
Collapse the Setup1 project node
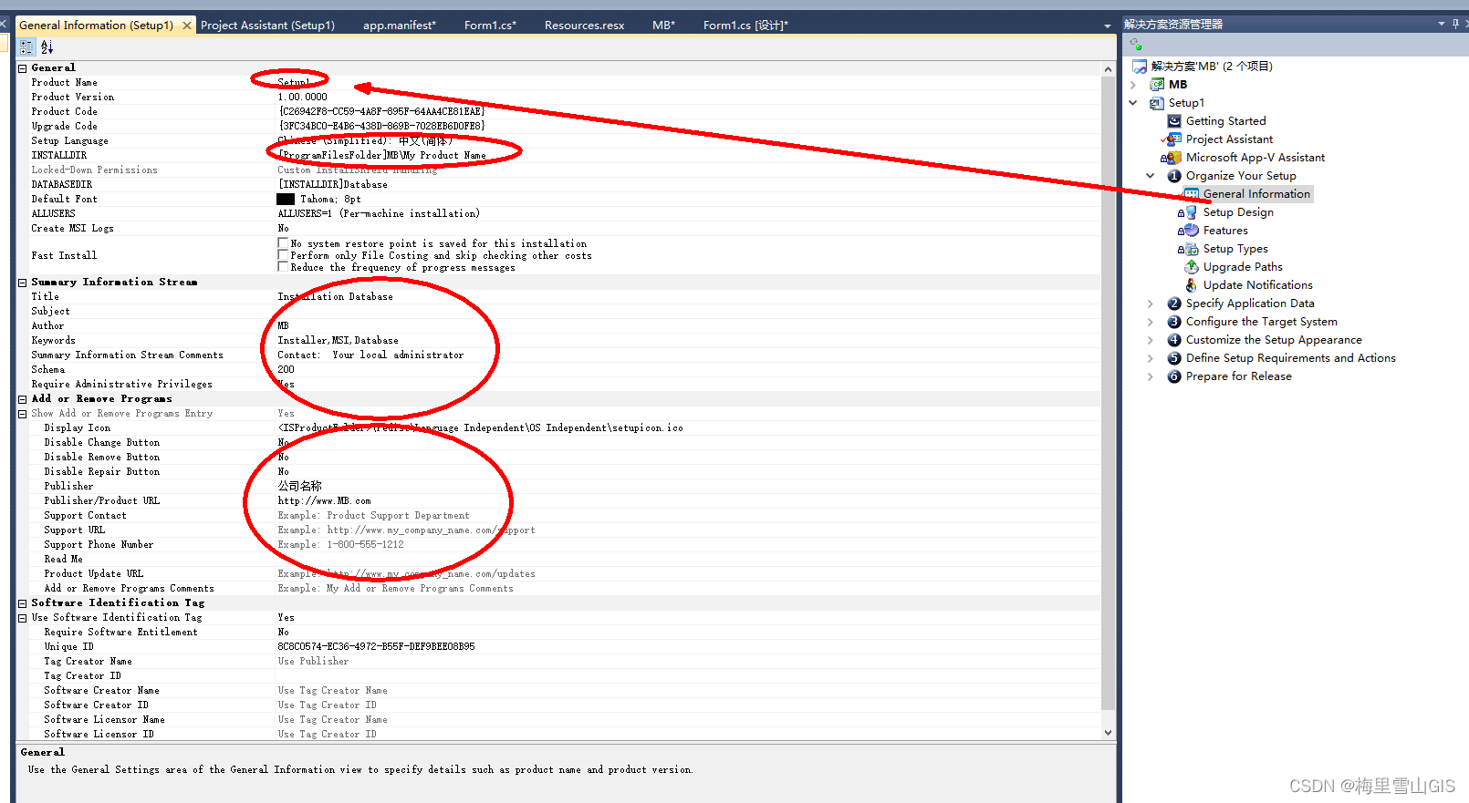tap(1133, 103)
